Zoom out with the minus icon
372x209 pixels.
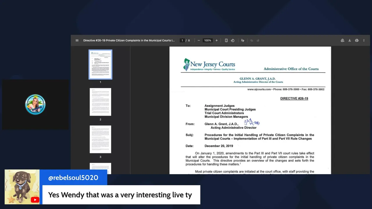199,40
